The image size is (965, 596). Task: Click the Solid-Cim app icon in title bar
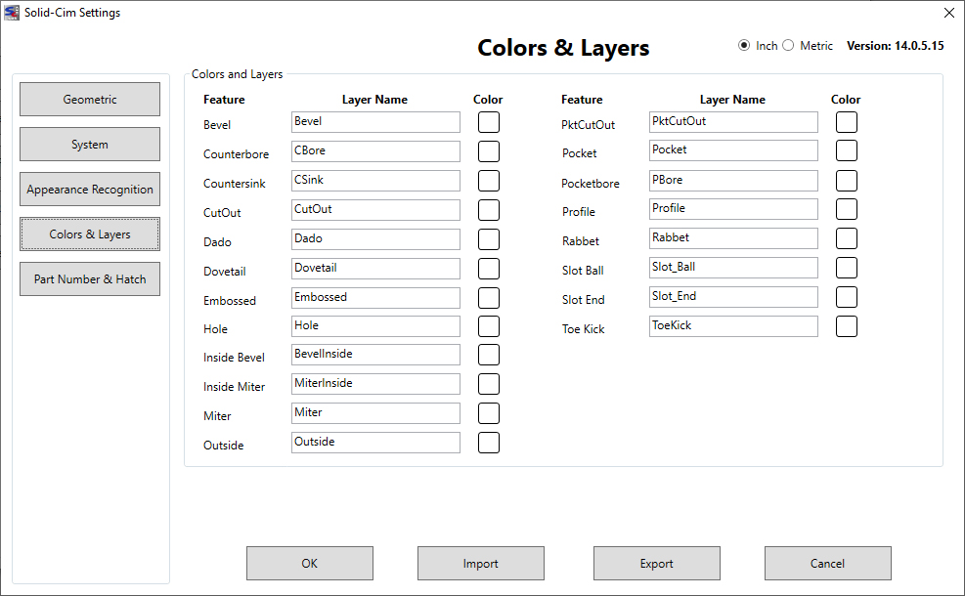[x=12, y=13]
